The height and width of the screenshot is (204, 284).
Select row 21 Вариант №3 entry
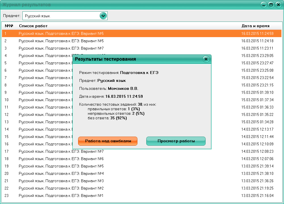[x=142, y=181]
